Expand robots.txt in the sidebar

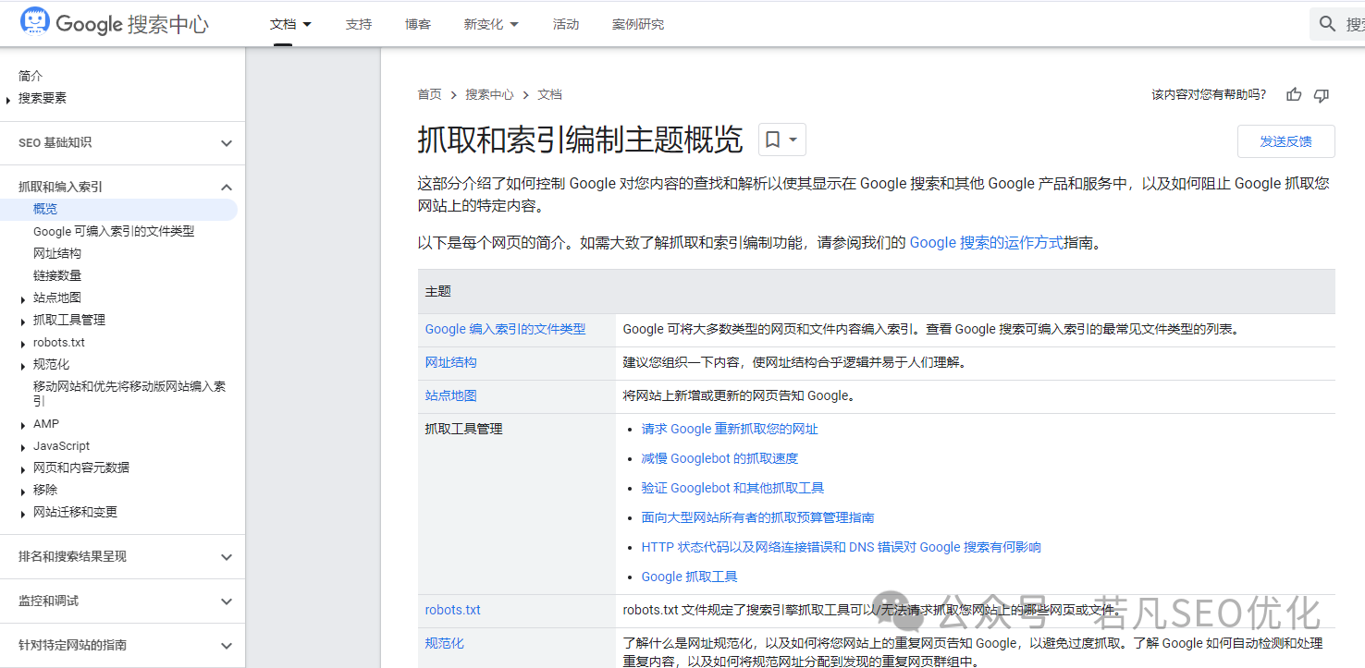click(x=23, y=343)
